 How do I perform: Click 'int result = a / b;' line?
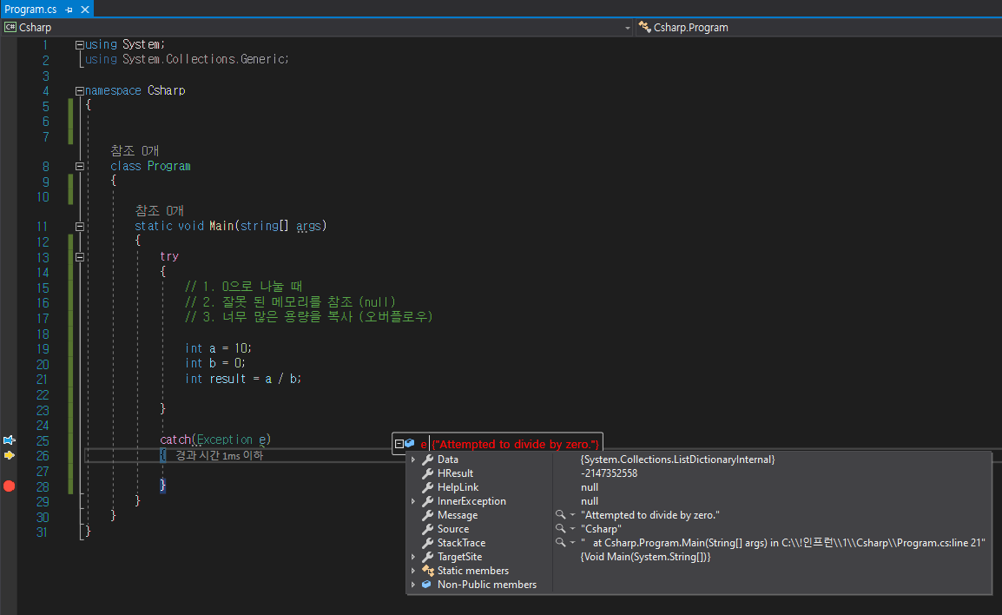coord(243,379)
